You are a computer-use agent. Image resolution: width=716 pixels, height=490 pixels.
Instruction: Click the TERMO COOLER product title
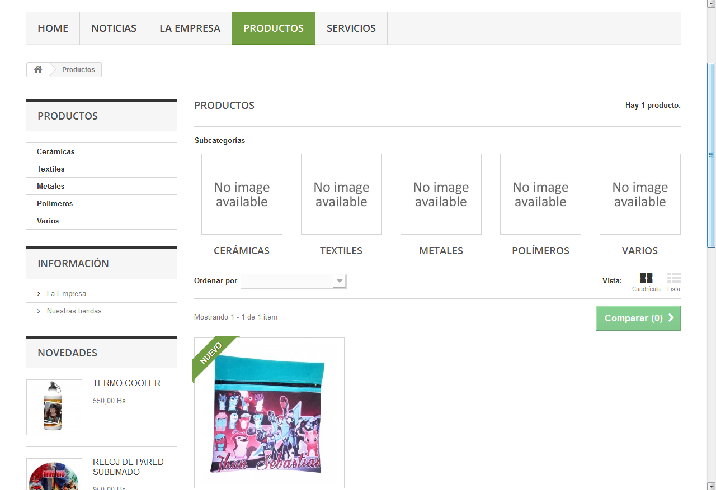(x=126, y=383)
